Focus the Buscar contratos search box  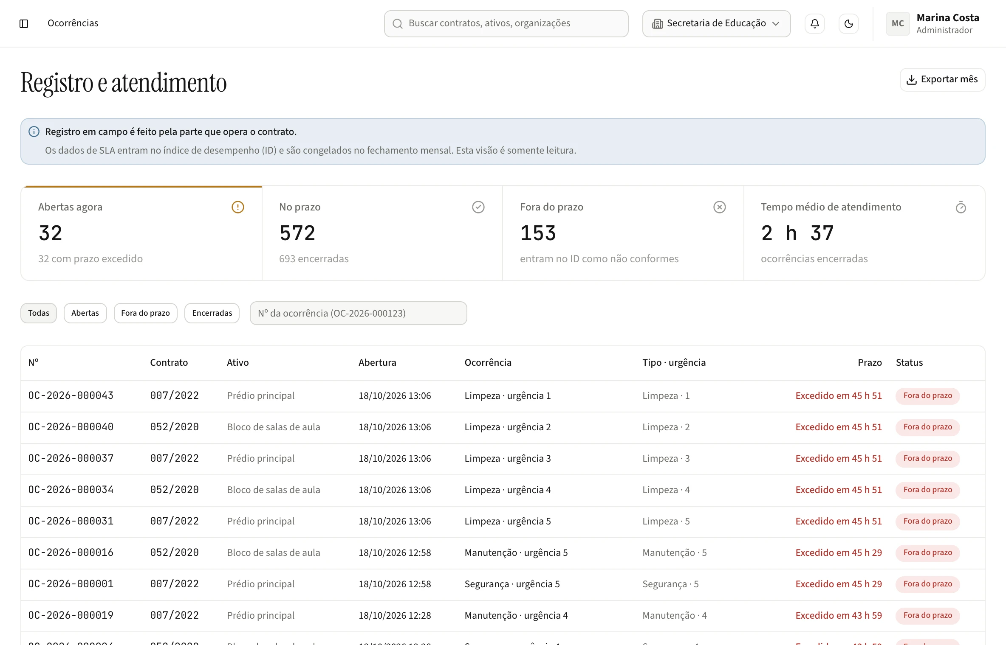click(506, 23)
